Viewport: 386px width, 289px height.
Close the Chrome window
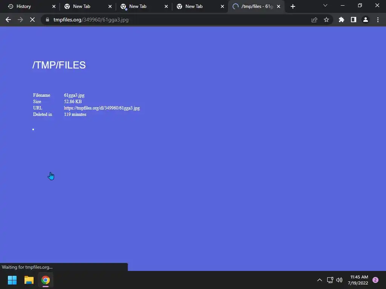(377, 5)
